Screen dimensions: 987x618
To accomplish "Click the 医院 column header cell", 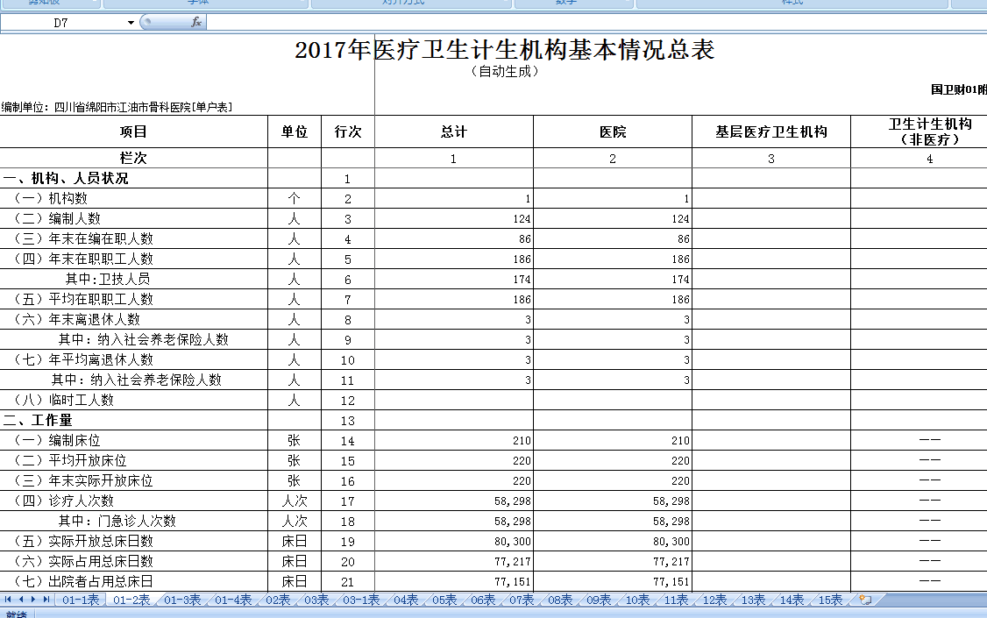I will point(613,131).
